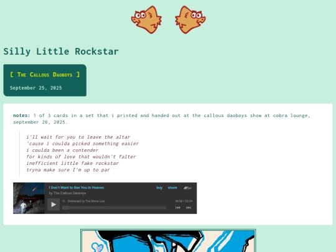The height and width of the screenshot is (252, 336).
Task: Click the album cover thumbnail in player
Action: point(29,198)
